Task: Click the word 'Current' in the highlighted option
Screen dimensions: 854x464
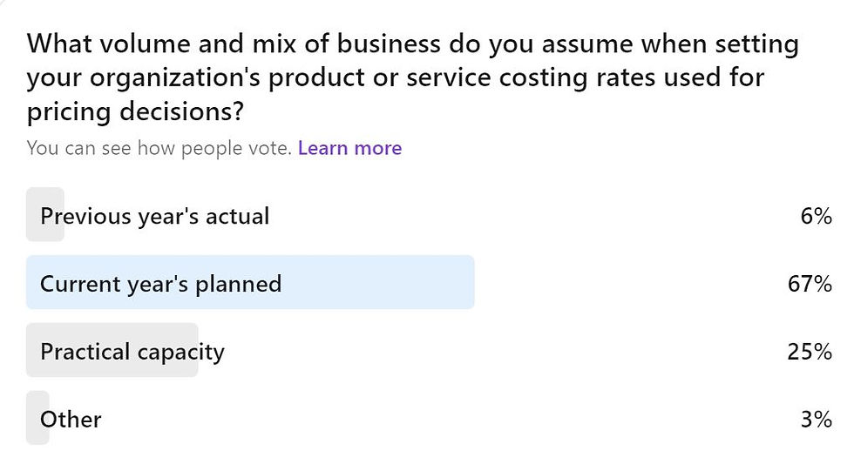Action: pyautogui.click(x=77, y=284)
